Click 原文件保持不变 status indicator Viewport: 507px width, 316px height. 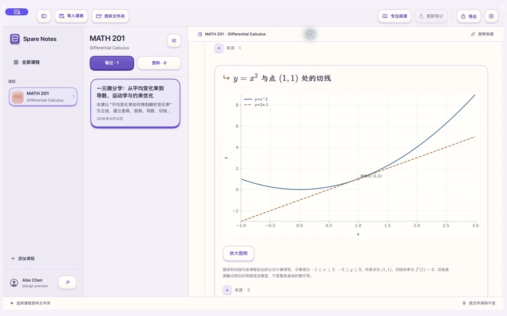click(x=479, y=303)
